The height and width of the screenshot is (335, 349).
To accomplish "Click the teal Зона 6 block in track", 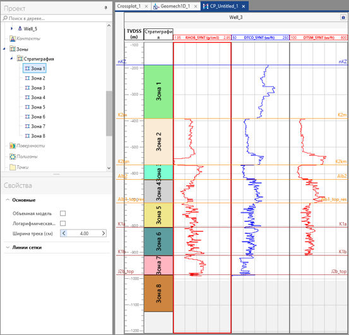I will pyautogui.click(x=158, y=242).
